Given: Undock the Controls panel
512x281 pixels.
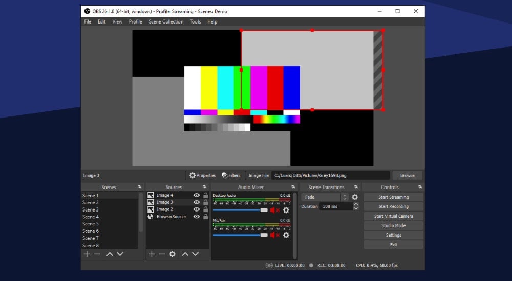Looking at the screenshot, I should click(420, 188).
